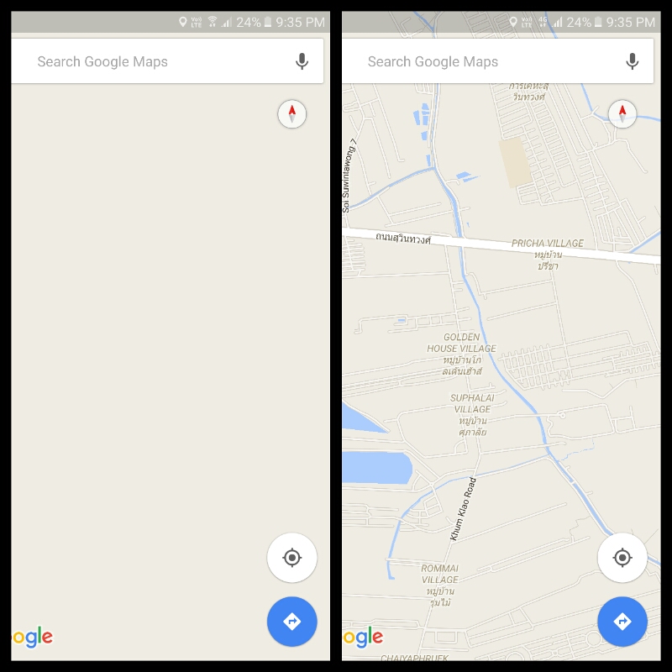Viewport: 672px width, 672px height.
Task: Open directions via blue button on left screen
Action: (x=291, y=622)
